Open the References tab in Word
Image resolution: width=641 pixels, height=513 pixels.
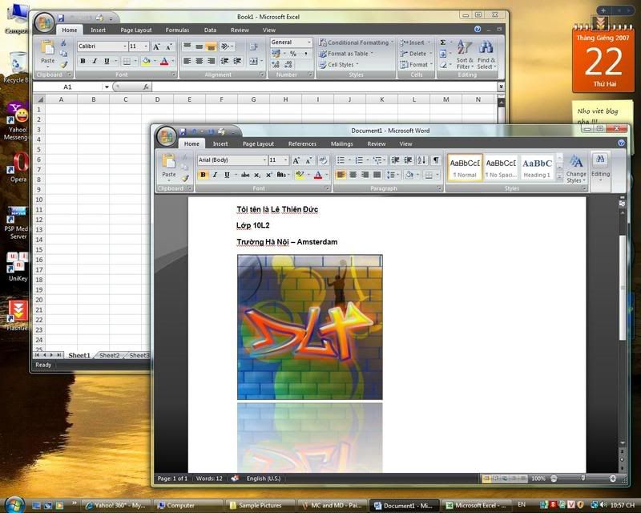tap(302, 144)
